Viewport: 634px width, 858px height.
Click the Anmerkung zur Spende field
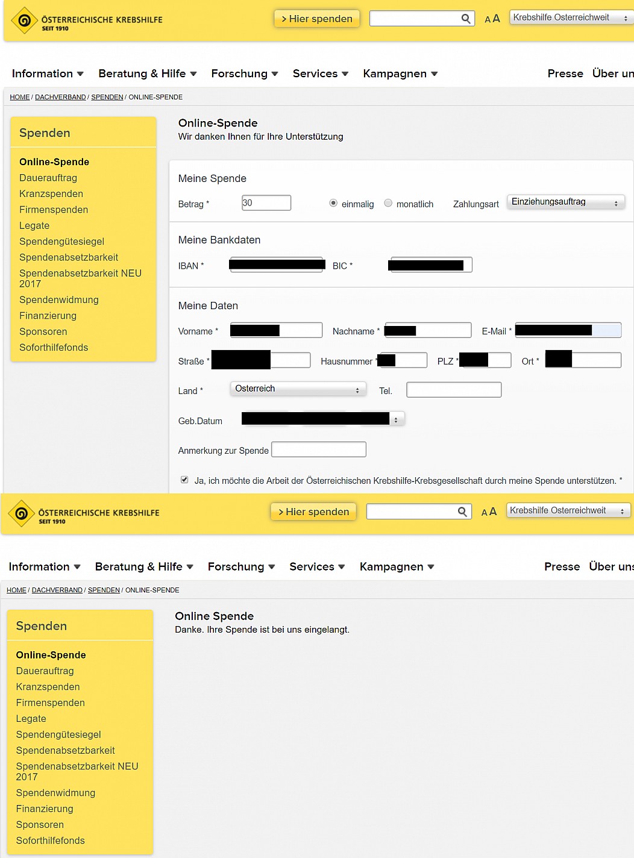(x=319, y=449)
